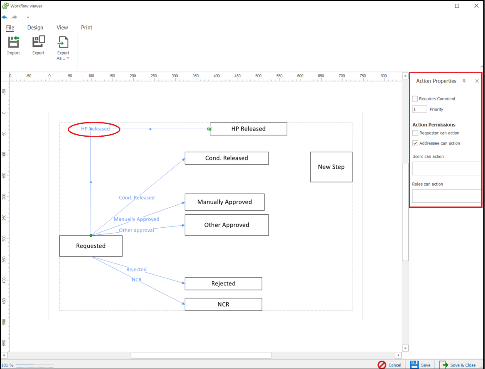
Task: Open the quick access toolbar customize dropdown
Action: tap(28, 17)
